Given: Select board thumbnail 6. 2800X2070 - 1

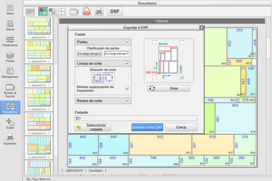Looking at the screenshot, I should (x=39, y=148).
